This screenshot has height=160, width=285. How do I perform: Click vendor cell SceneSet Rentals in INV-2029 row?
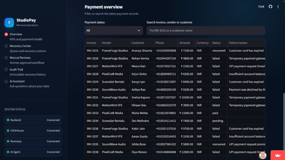(115, 82)
